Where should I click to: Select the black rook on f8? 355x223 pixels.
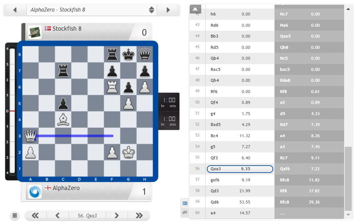[x=112, y=54]
